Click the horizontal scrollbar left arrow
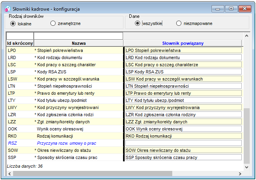This screenshot has width=256, height=180. point(10,174)
